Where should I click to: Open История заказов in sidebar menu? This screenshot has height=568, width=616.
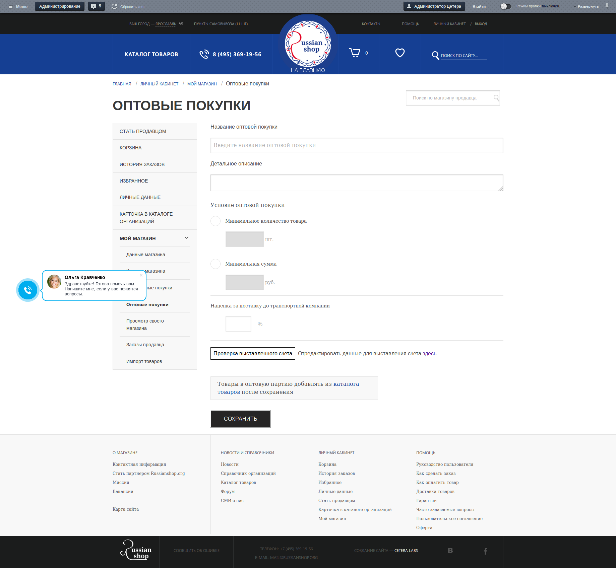coord(142,164)
